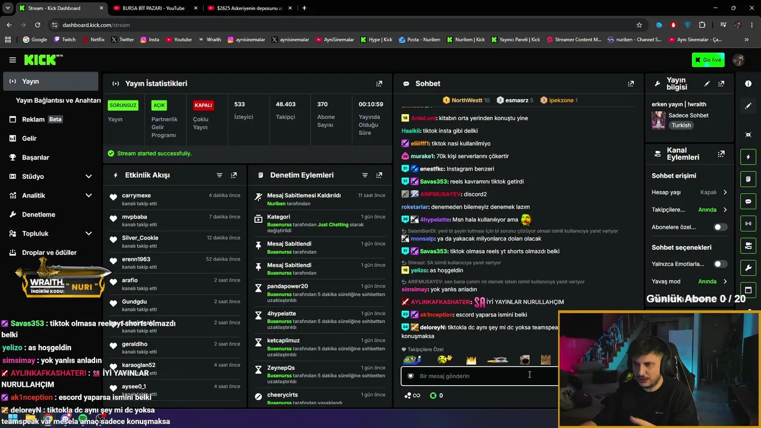Open the Google apps grid in bookmarks bar
This screenshot has width=761, height=428.
pos(8,40)
